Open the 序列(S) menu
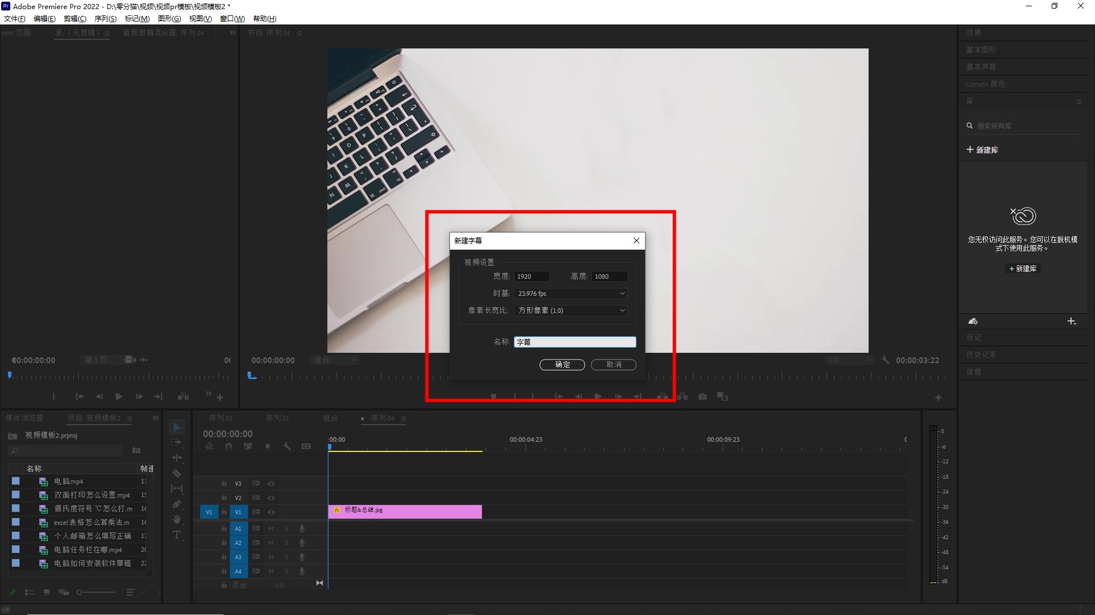This screenshot has height=615, width=1095. click(x=105, y=19)
